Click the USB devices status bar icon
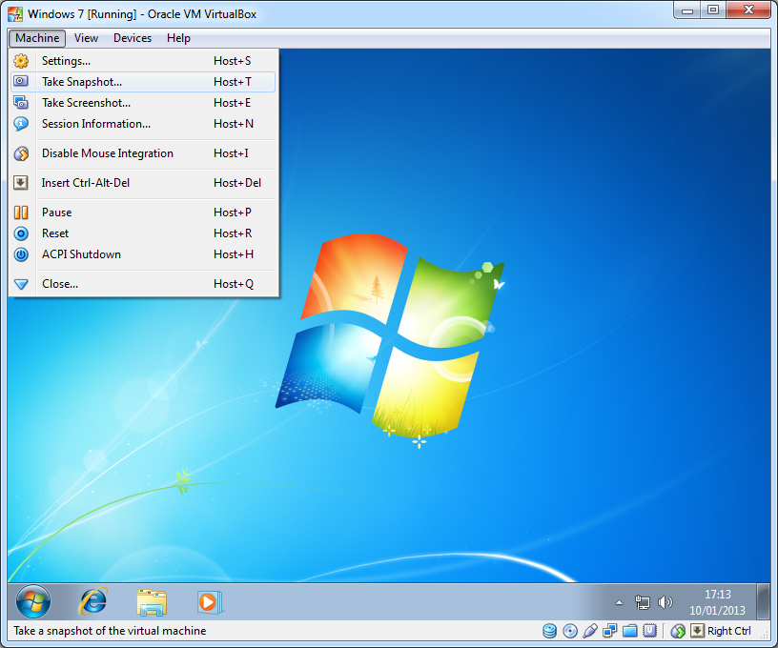Image resolution: width=778 pixels, height=648 pixels. (590, 631)
